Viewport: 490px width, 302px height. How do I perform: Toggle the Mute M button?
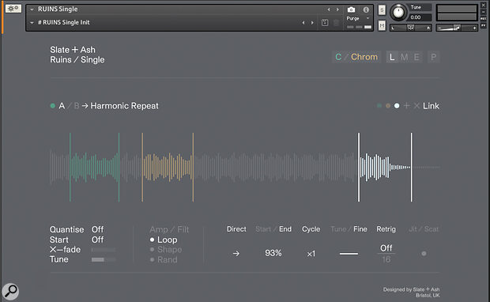(x=382, y=25)
